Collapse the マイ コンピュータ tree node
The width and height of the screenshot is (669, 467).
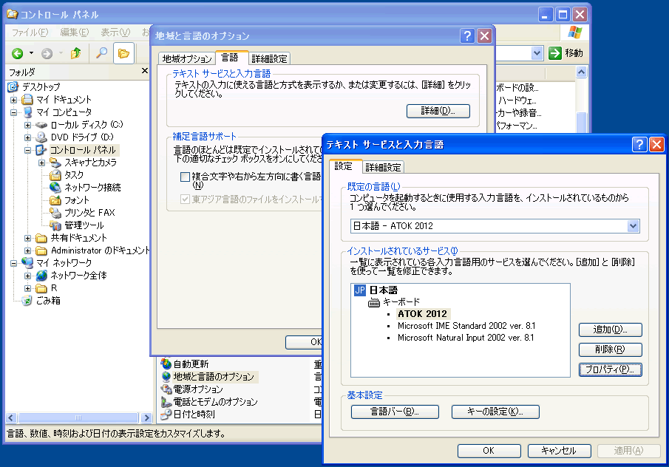coord(13,112)
